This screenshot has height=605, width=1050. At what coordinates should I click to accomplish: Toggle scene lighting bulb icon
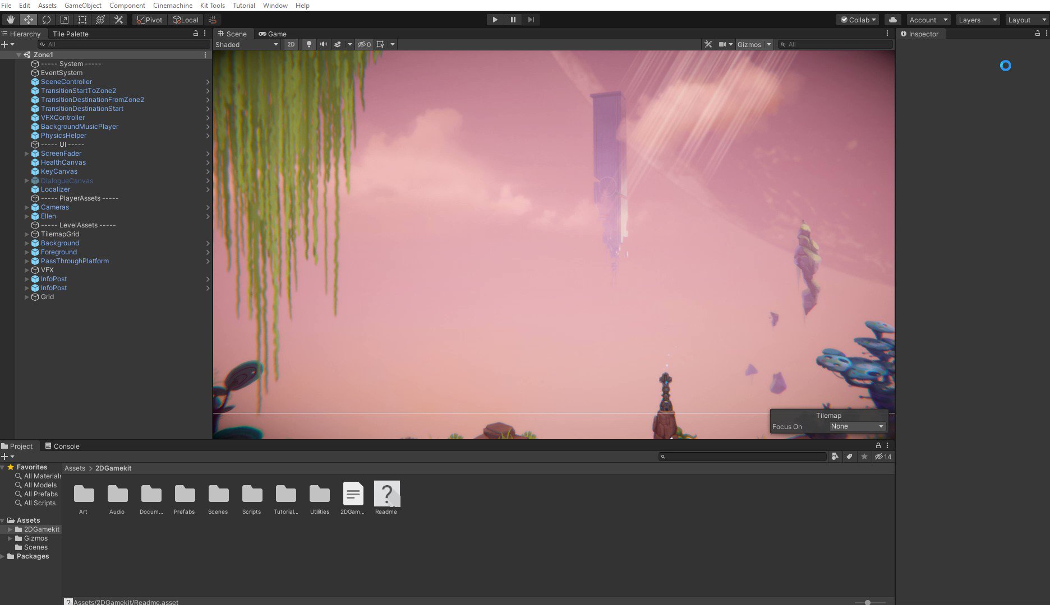pyautogui.click(x=308, y=44)
